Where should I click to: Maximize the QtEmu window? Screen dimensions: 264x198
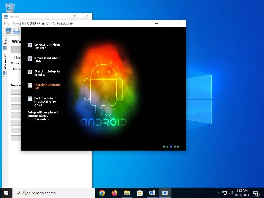pos(75,17)
